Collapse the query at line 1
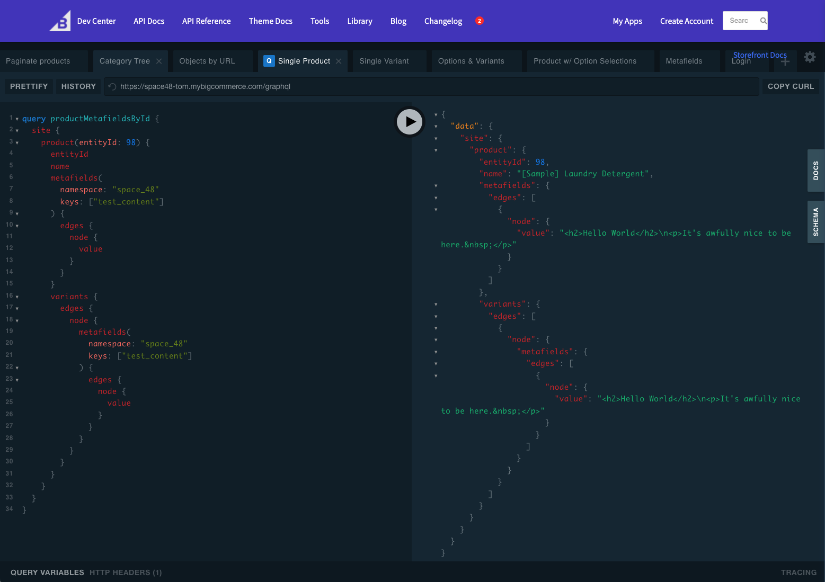Image resolution: width=825 pixels, height=582 pixels. click(17, 119)
